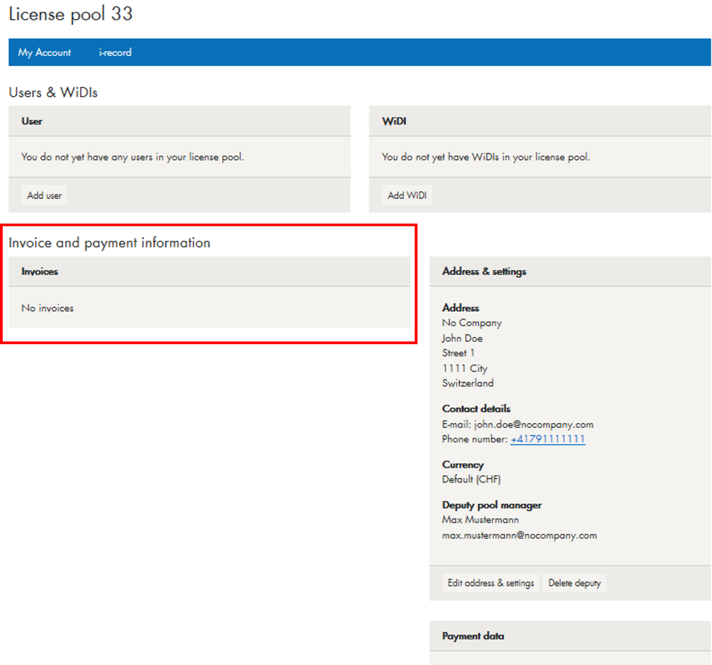Select the john.doe@nocompany.com e-mail text

tap(533, 424)
